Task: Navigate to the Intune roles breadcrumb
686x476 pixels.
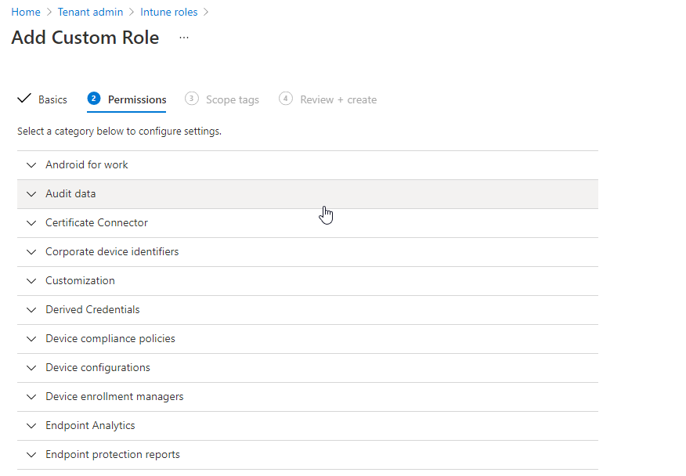Action: pyautogui.click(x=168, y=13)
